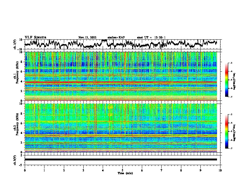The height and width of the screenshot is (191, 248).
Task: Click time axis tick label "10"
Action: click(220, 170)
